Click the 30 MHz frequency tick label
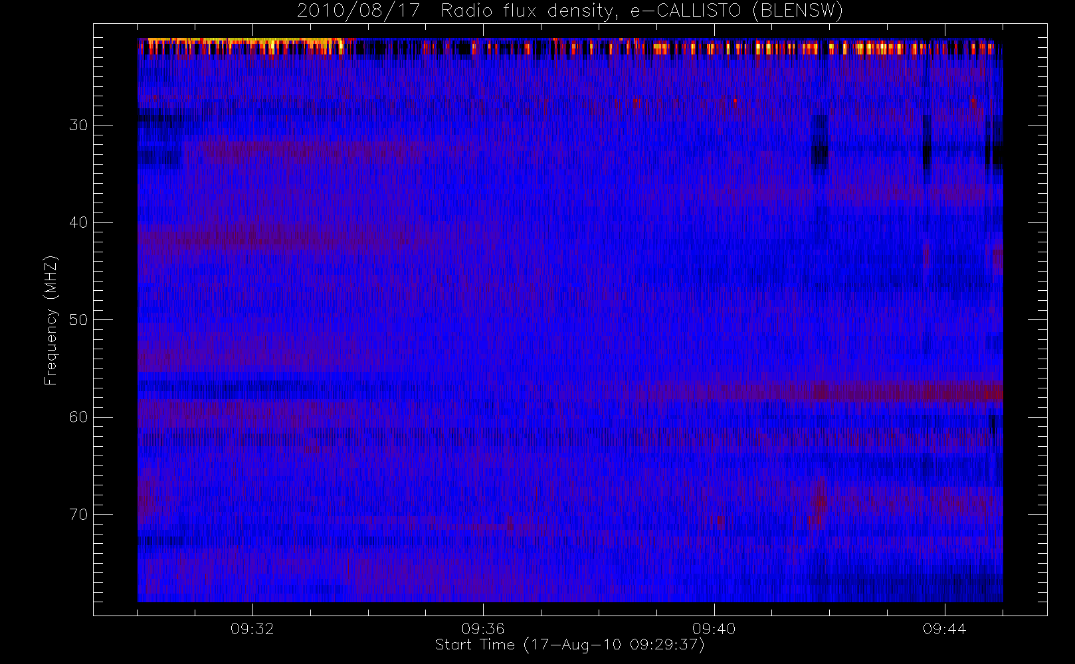Screen dimensions: 1075x664 [x=78, y=125]
